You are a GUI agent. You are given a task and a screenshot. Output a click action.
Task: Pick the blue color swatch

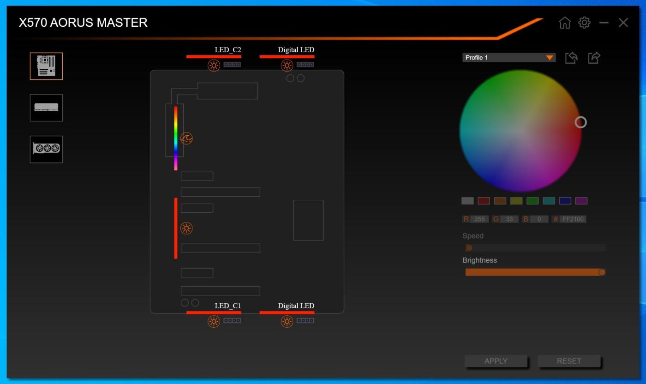click(565, 201)
